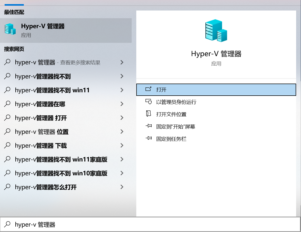301x232 pixels.
Task: Expand chevron for hyper-v管理器 打开
Action: pyautogui.click(x=122, y=118)
